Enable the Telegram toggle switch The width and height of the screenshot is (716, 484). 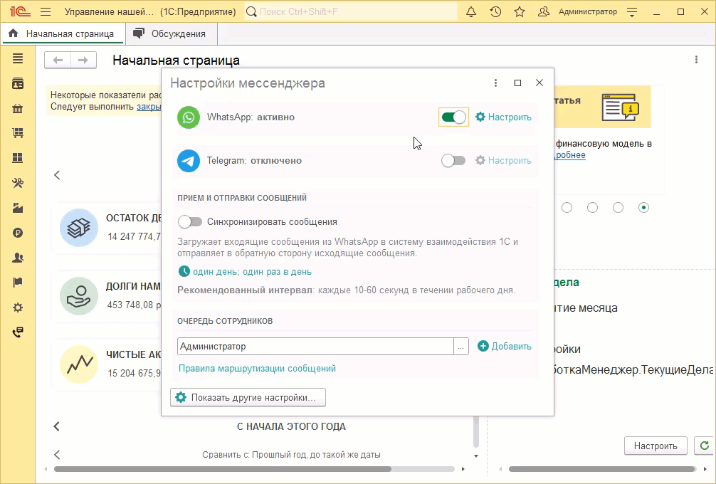pos(453,161)
